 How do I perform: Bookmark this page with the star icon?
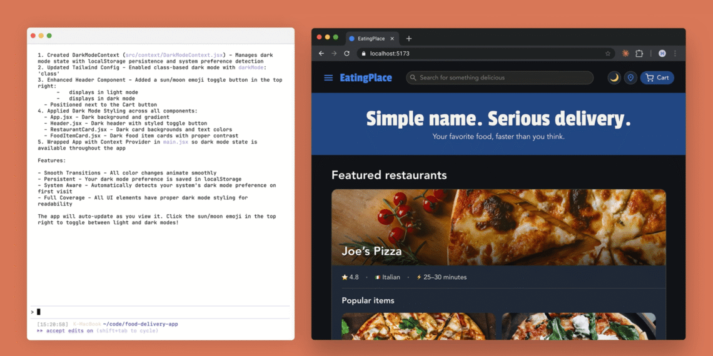607,54
